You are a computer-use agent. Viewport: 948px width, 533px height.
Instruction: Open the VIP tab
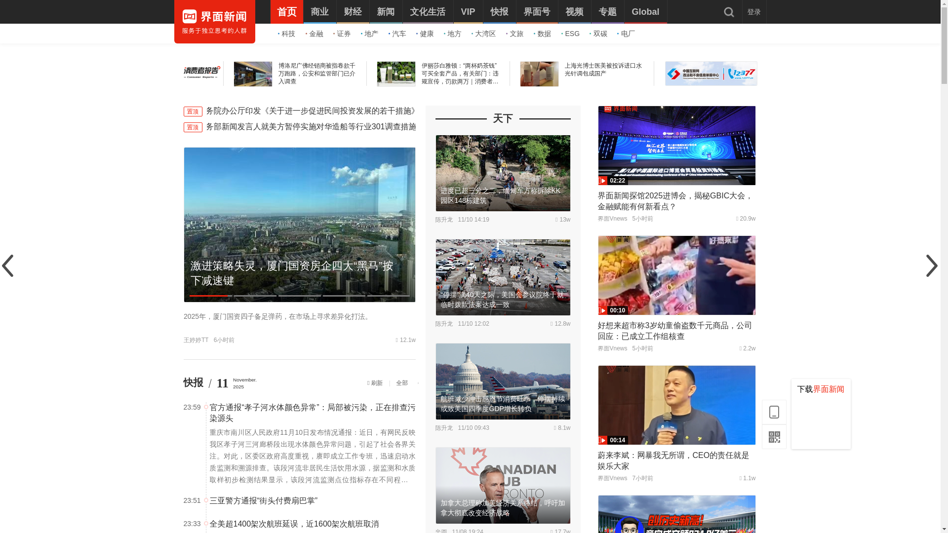coord(468,12)
